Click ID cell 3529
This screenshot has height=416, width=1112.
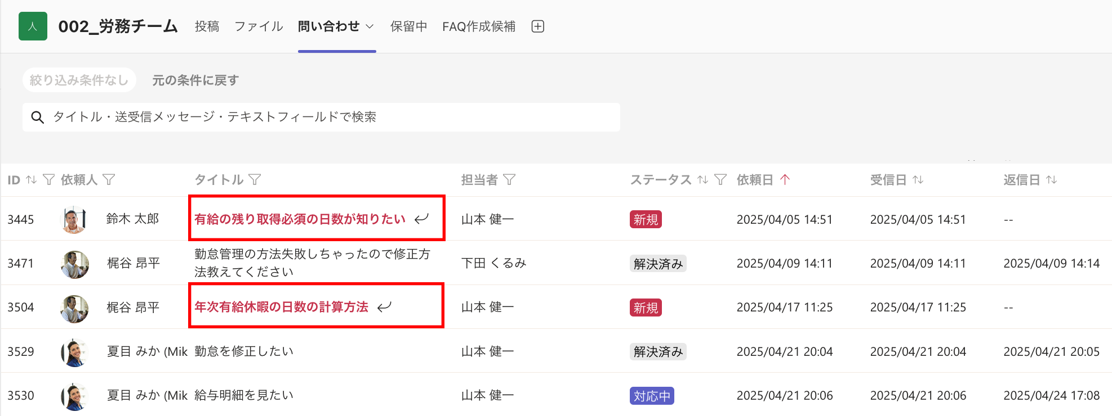21,351
